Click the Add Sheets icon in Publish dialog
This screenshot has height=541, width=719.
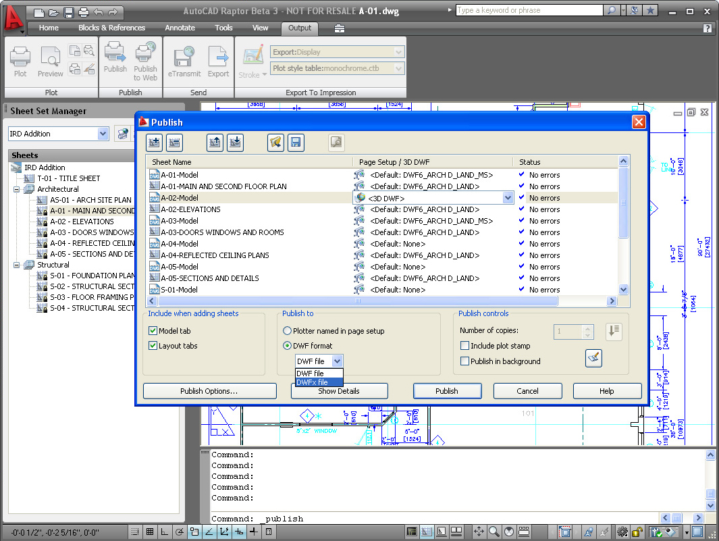point(154,143)
